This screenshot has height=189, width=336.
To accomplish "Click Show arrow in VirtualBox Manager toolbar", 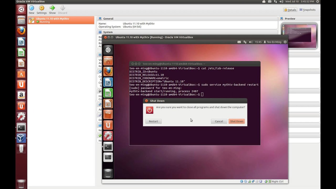I will click(52, 10).
